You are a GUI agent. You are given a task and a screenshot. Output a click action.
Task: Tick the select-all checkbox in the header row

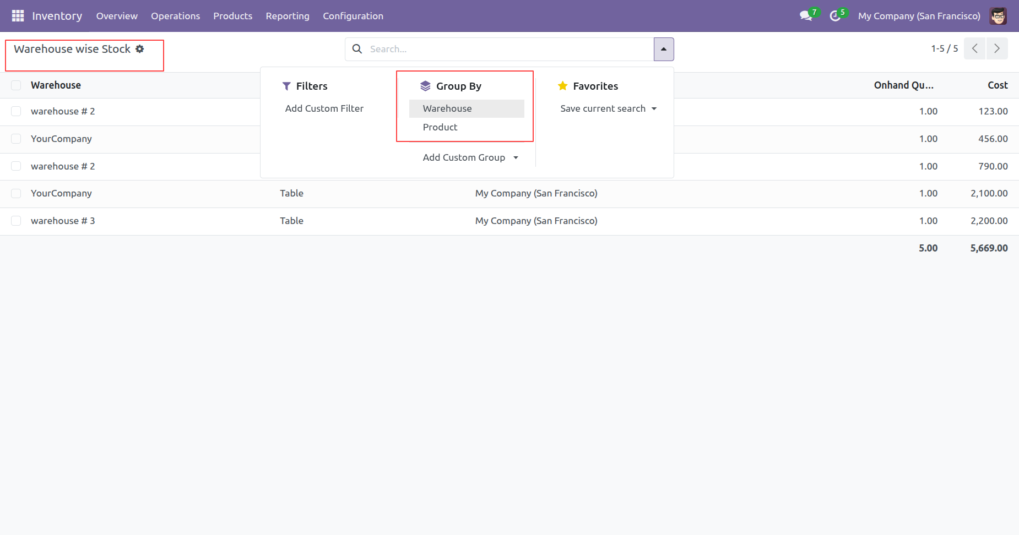[16, 85]
